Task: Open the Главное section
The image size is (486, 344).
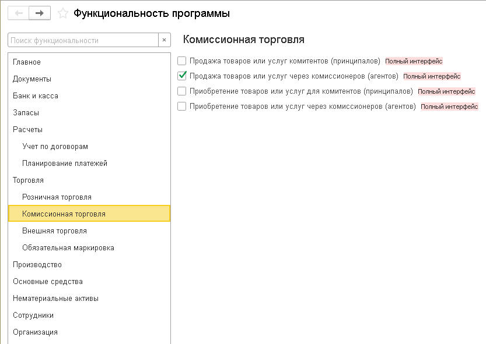Action: (27, 62)
